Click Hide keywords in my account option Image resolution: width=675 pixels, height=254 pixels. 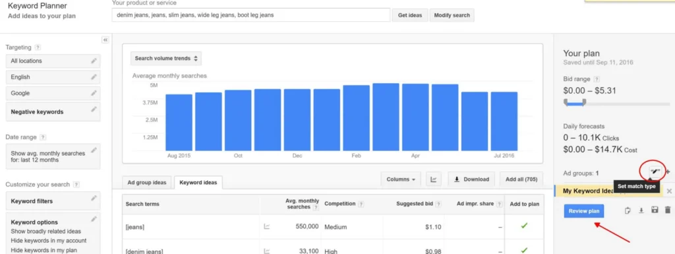(x=49, y=241)
